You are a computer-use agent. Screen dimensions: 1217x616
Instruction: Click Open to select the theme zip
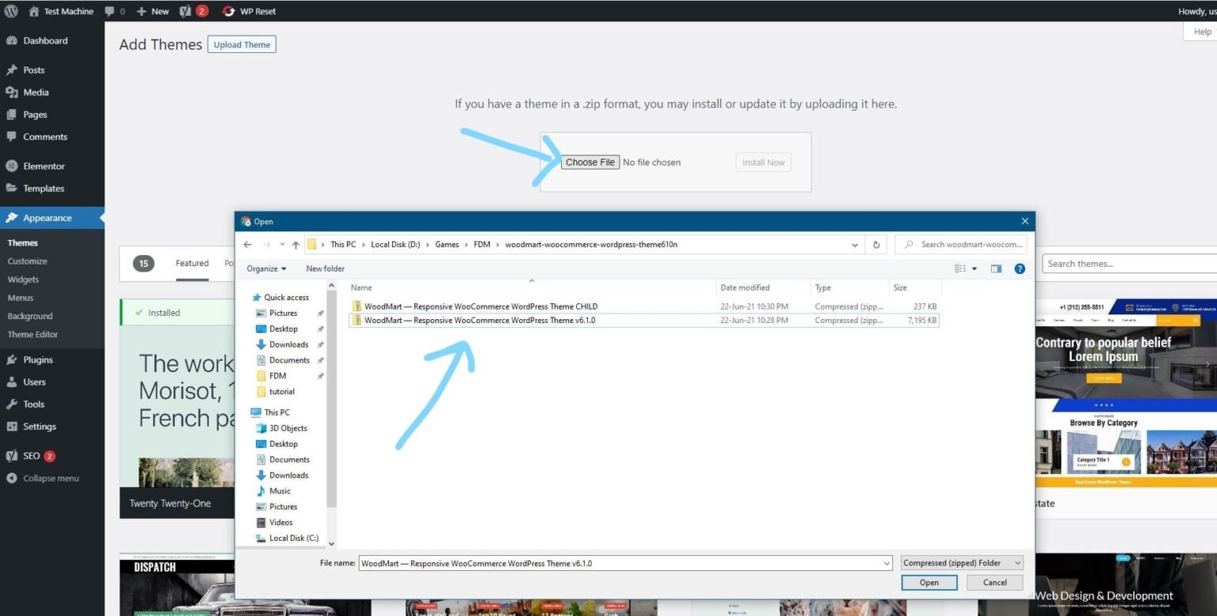point(929,582)
